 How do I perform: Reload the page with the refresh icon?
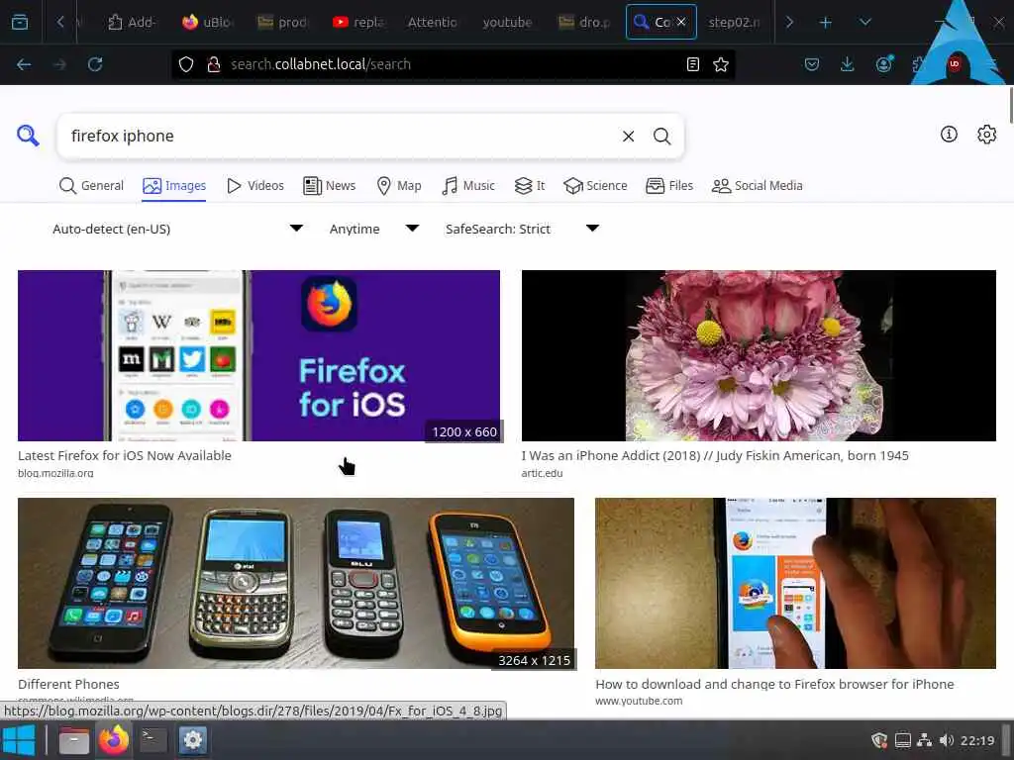95,64
